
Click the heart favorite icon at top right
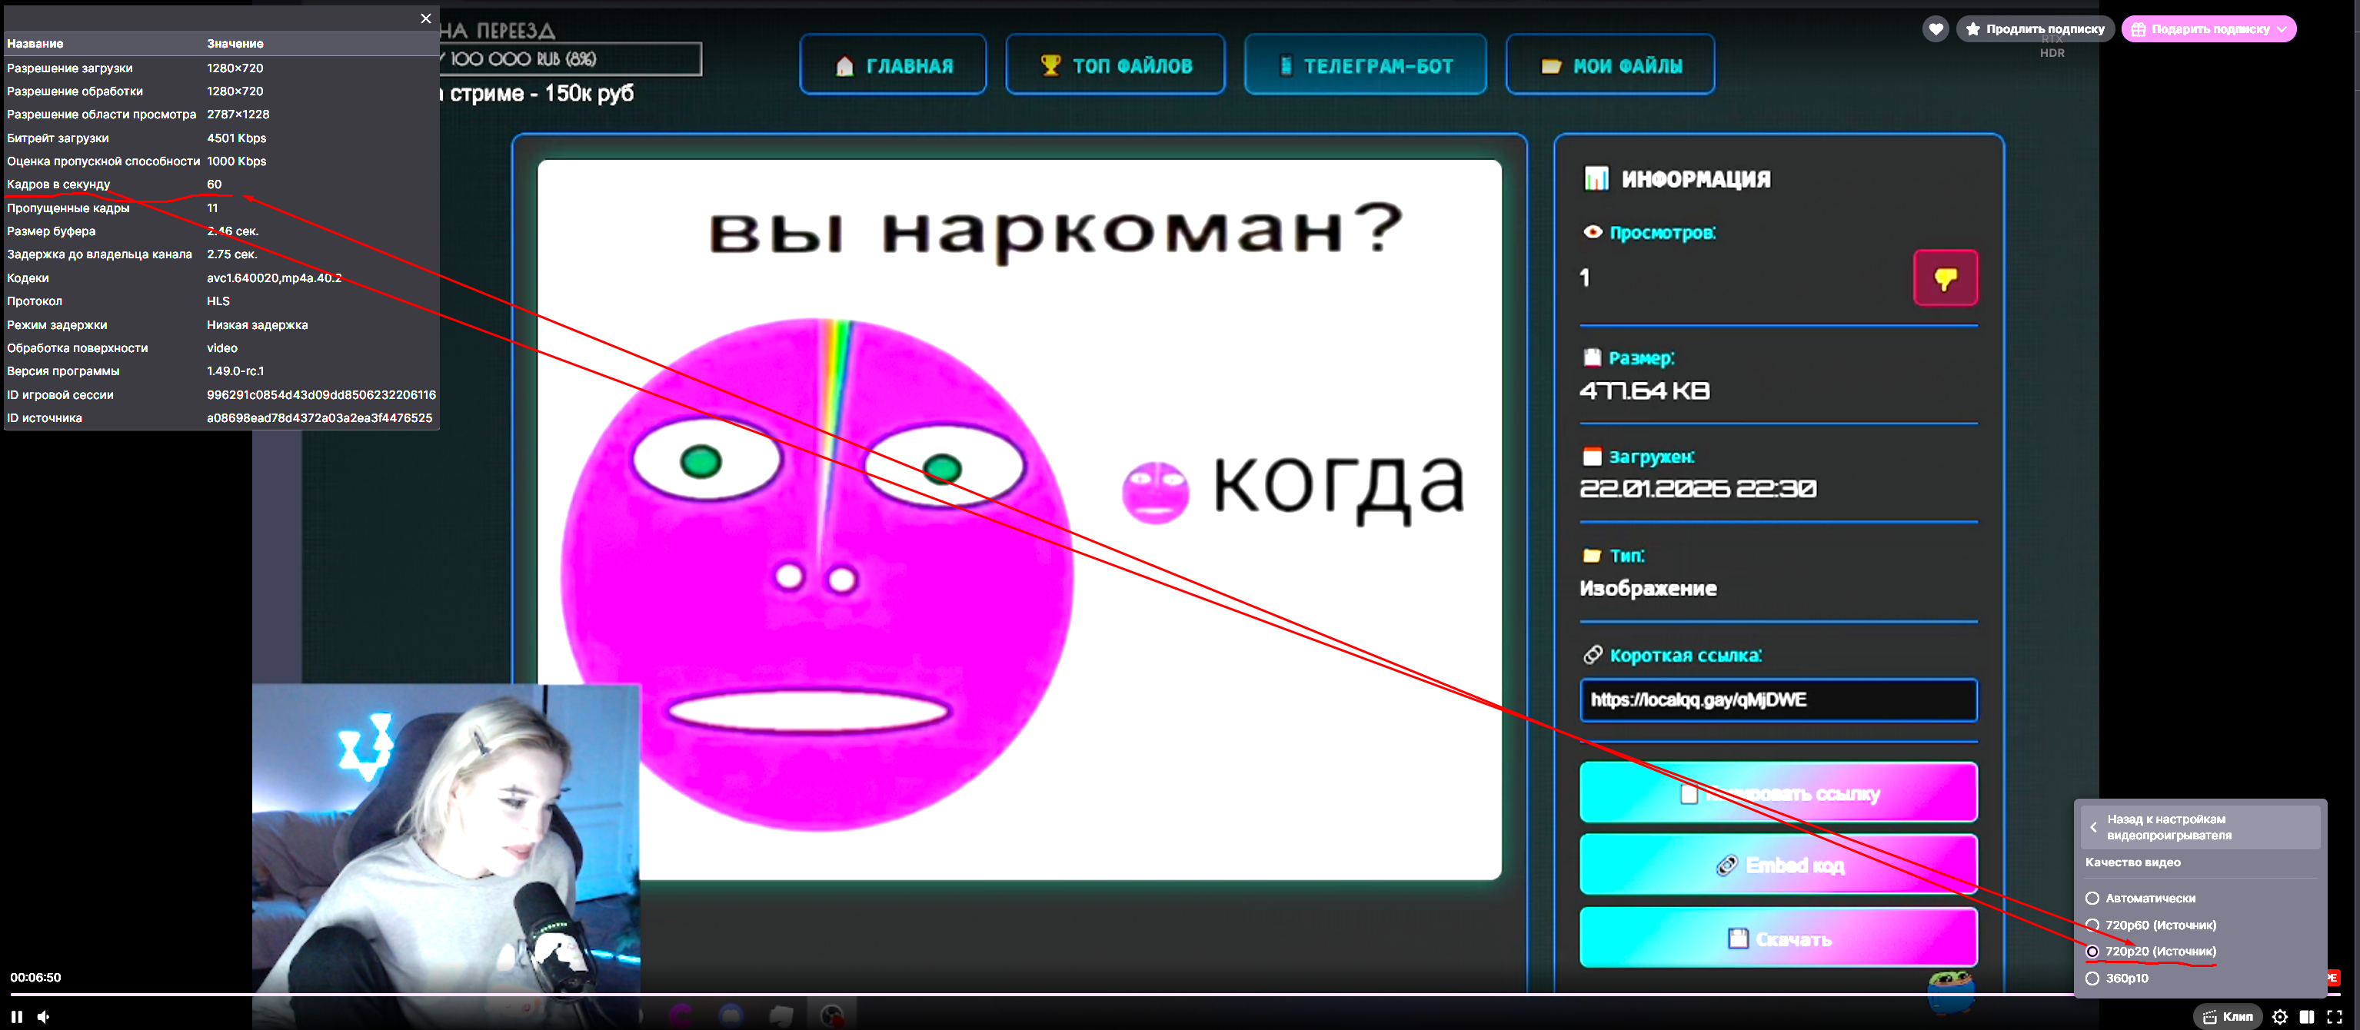coord(1936,28)
